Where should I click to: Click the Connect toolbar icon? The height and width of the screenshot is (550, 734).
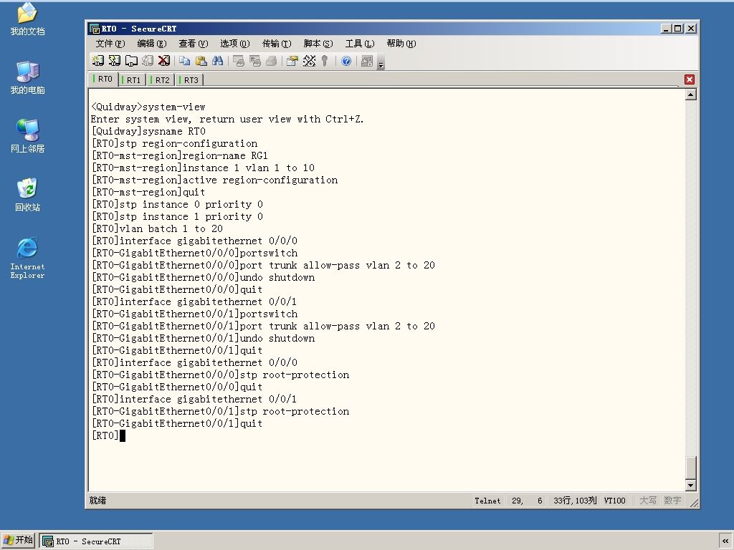coord(97,61)
